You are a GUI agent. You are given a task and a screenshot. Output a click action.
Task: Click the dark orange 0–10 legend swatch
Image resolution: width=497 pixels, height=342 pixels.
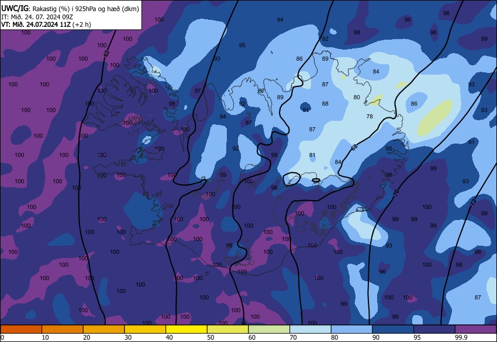click(x=21, y=329)
